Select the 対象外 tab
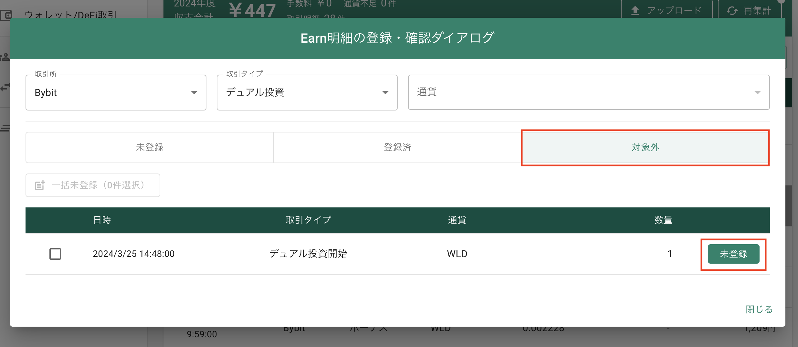This screenshot has height=347, width=798. click(645, 147)
